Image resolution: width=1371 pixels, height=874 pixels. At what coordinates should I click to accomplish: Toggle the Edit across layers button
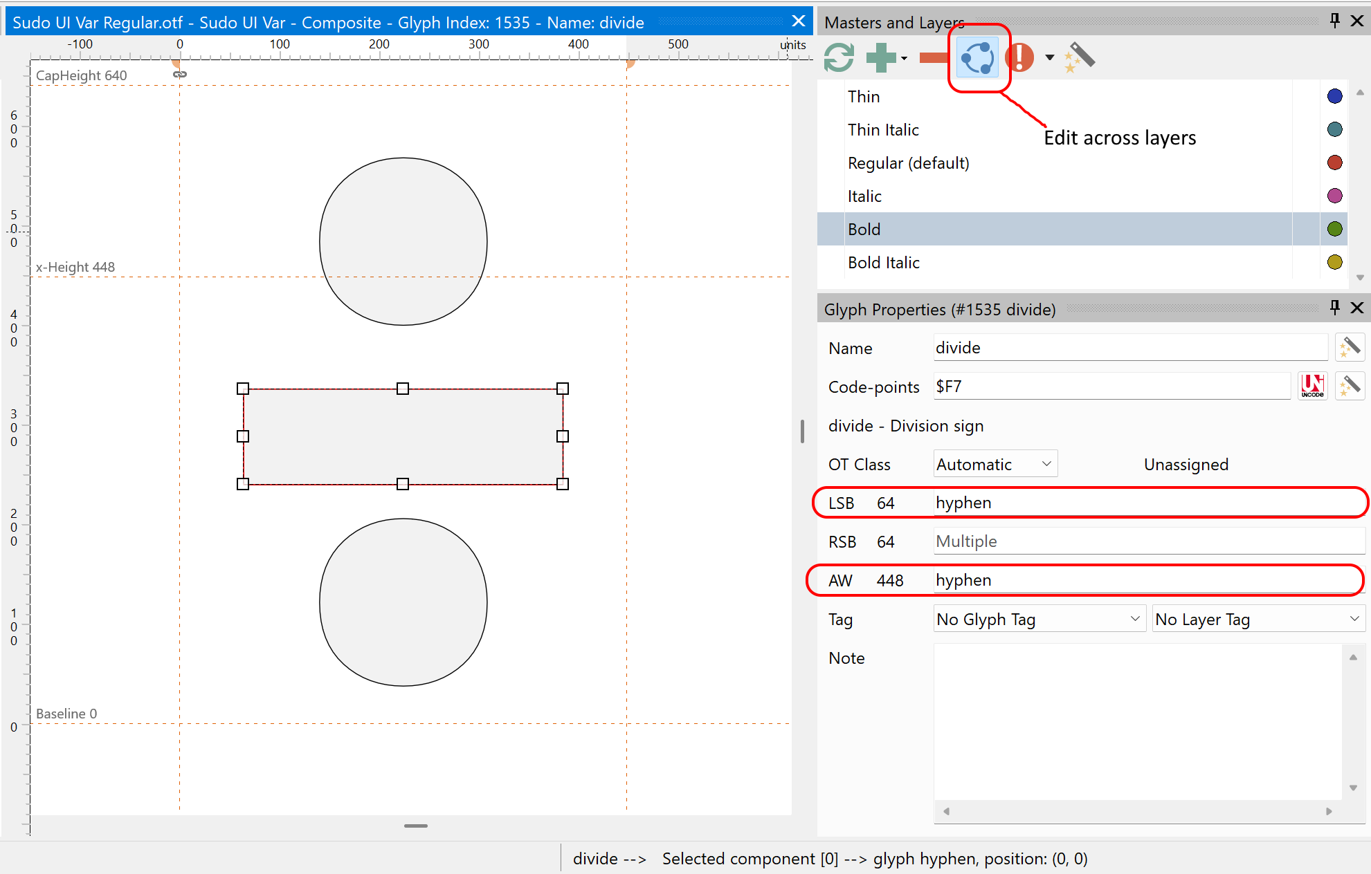977,57
